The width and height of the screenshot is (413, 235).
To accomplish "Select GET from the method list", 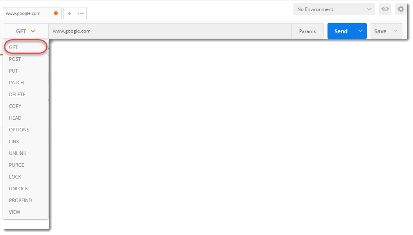I will pos(25,47).
